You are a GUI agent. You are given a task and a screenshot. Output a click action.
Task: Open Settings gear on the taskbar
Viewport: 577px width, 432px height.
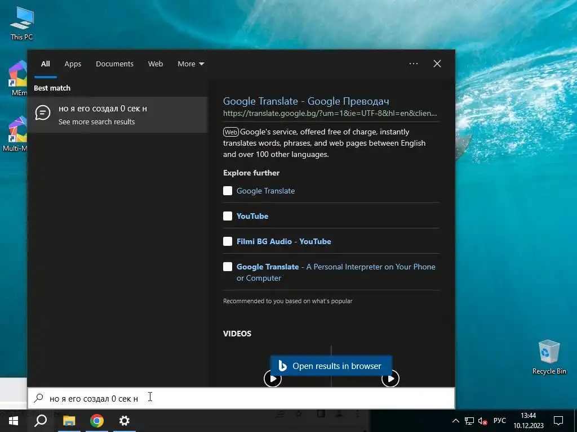click(125, 421)
